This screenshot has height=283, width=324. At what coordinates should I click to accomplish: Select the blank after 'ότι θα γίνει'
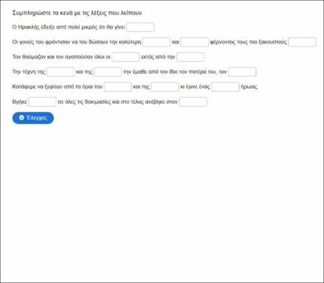pos(140,27)
